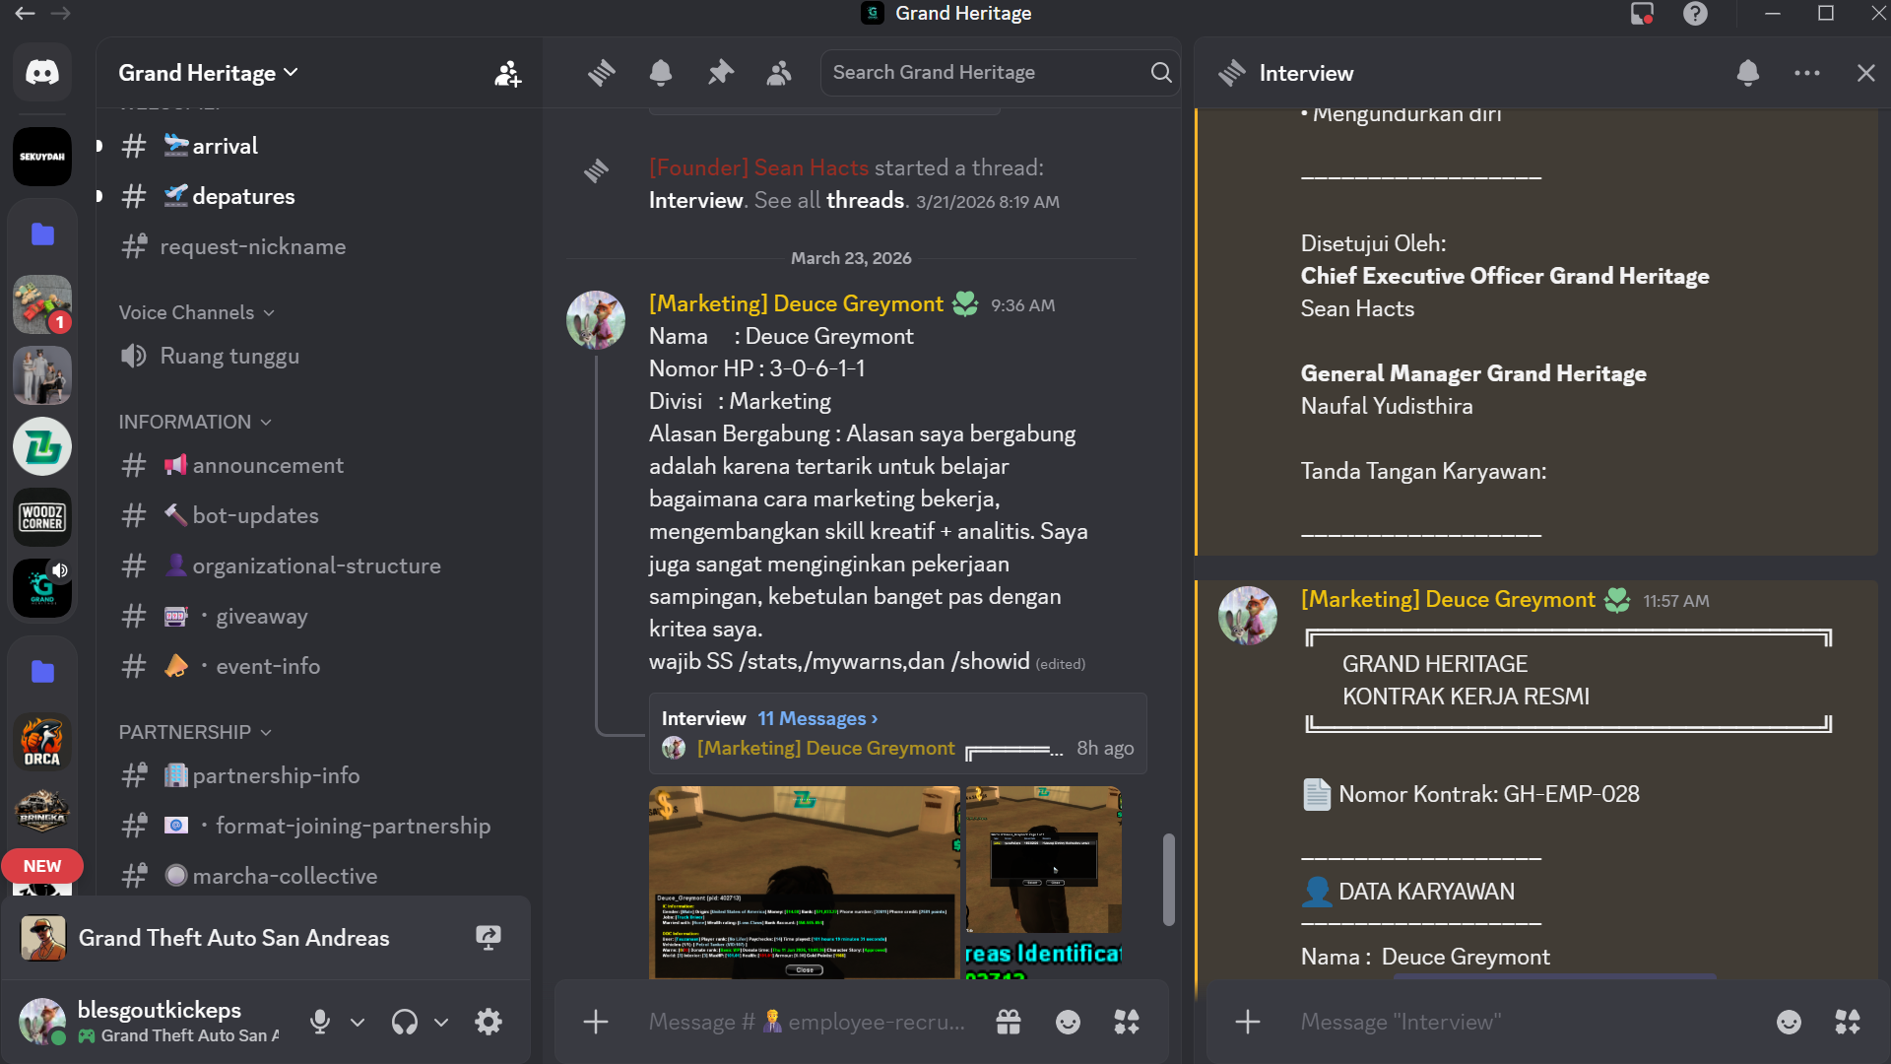
Task: Open the format-joining-partnership channel
Action: tap(320, 826)
